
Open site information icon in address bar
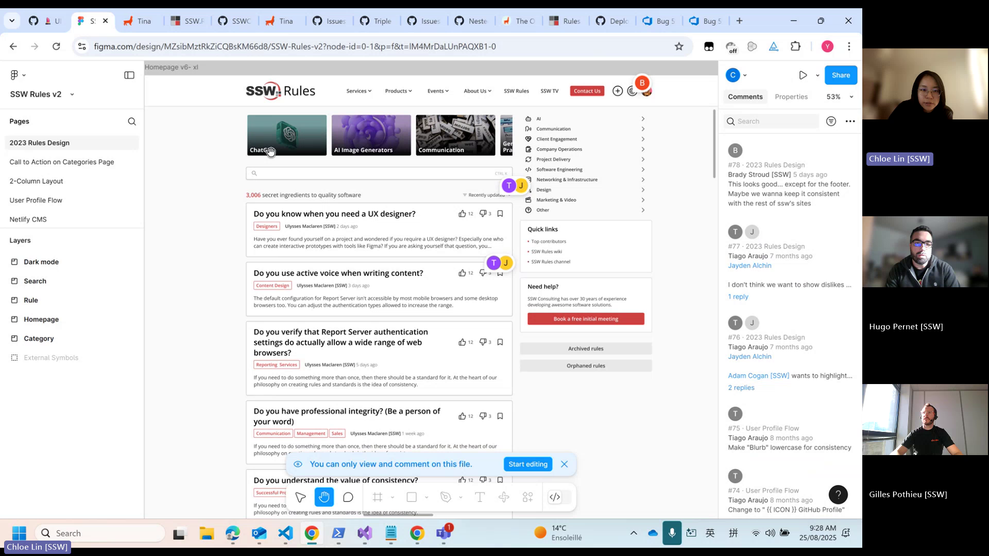pyautogui.click(x=81, y=46)
